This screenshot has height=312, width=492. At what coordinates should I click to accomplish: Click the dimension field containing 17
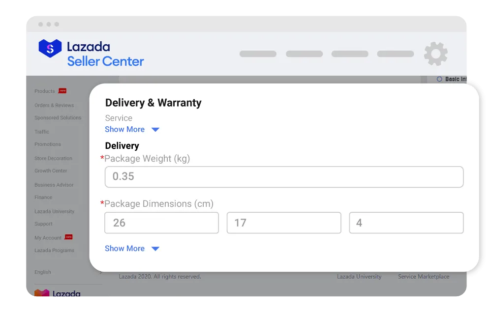[284, 223]
